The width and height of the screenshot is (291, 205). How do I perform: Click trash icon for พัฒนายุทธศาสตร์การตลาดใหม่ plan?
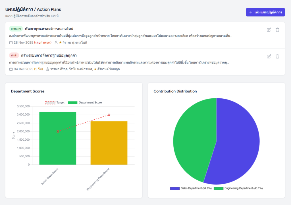(277, 30)
